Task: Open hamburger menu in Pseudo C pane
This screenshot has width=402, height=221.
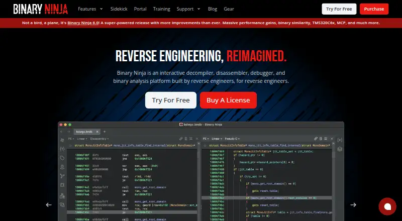Action: point(326,139)
